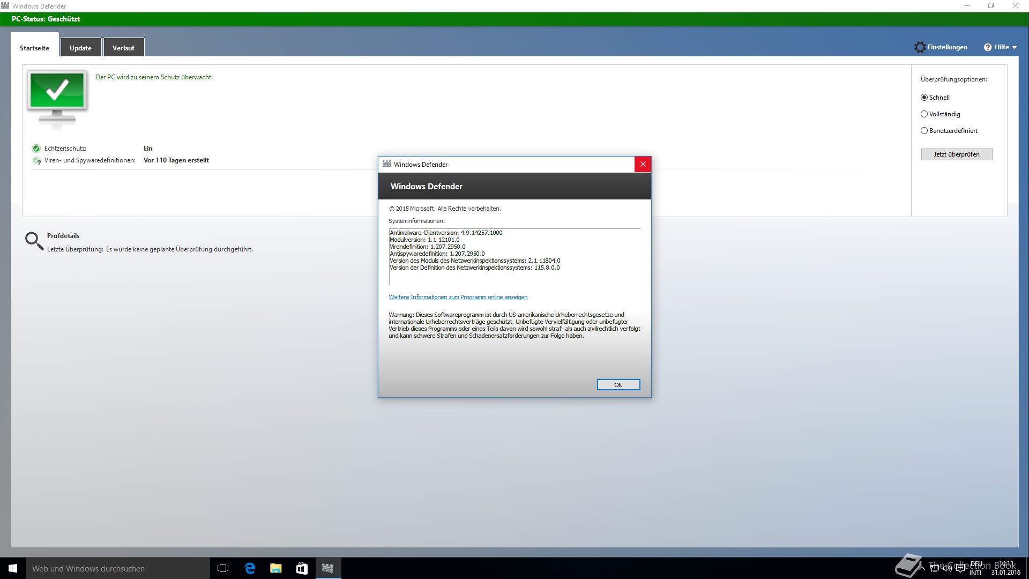
Task: Click OK in the Windows Defender dialog
Action: pos(618,385)
